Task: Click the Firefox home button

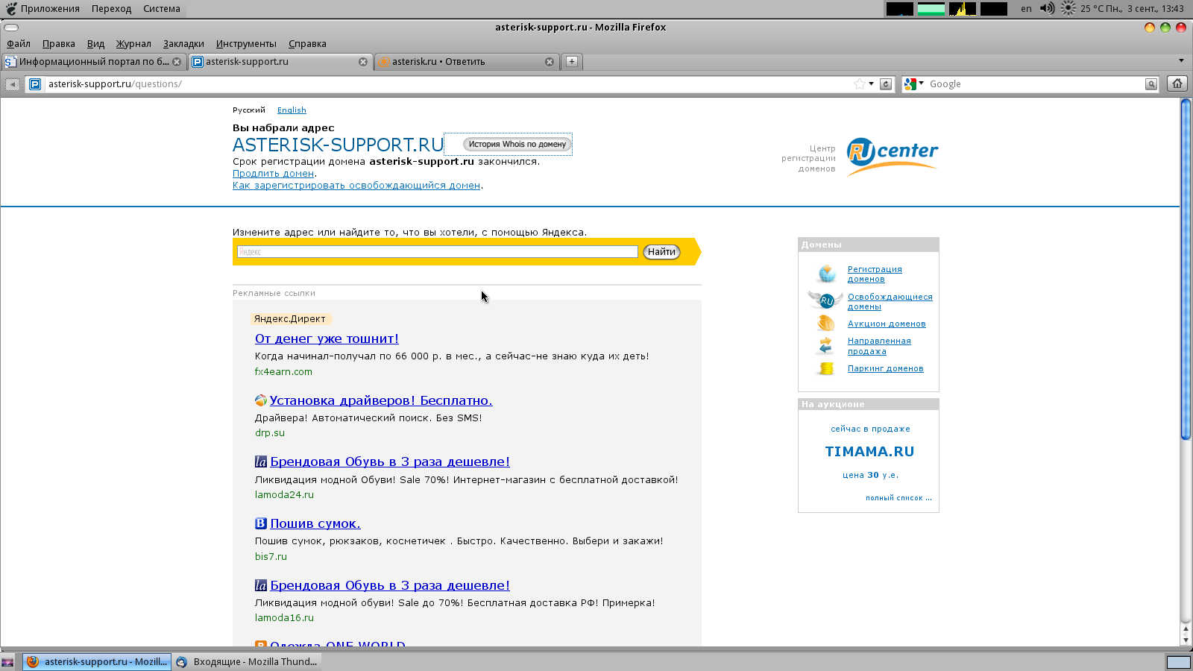Action: click(1177, 84)
